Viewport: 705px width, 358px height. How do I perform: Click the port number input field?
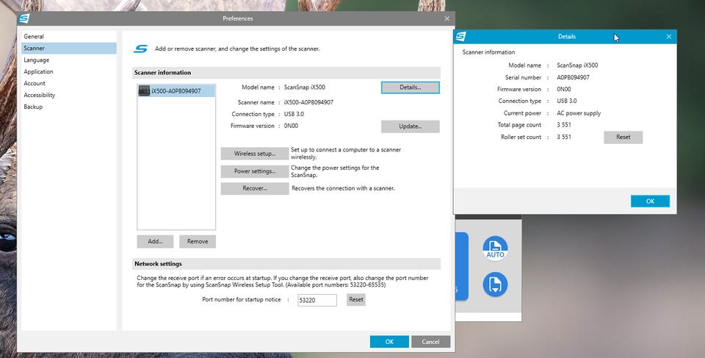tap(317, 300)
